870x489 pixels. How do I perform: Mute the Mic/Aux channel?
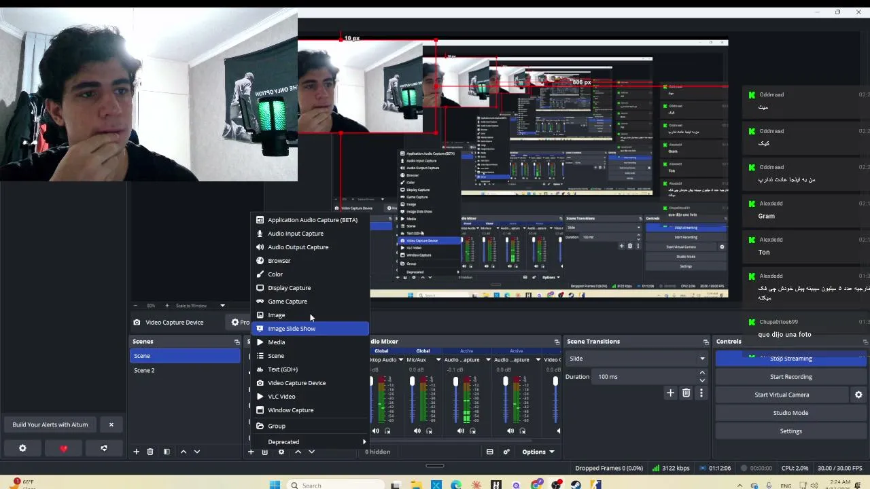417,431
